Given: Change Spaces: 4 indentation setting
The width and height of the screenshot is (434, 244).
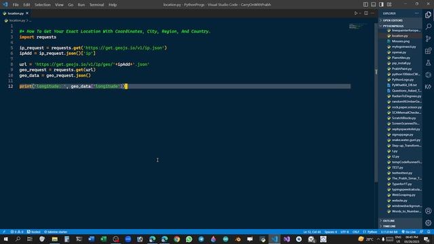Looking at the screenshot, I should click(x=331, y=232).
